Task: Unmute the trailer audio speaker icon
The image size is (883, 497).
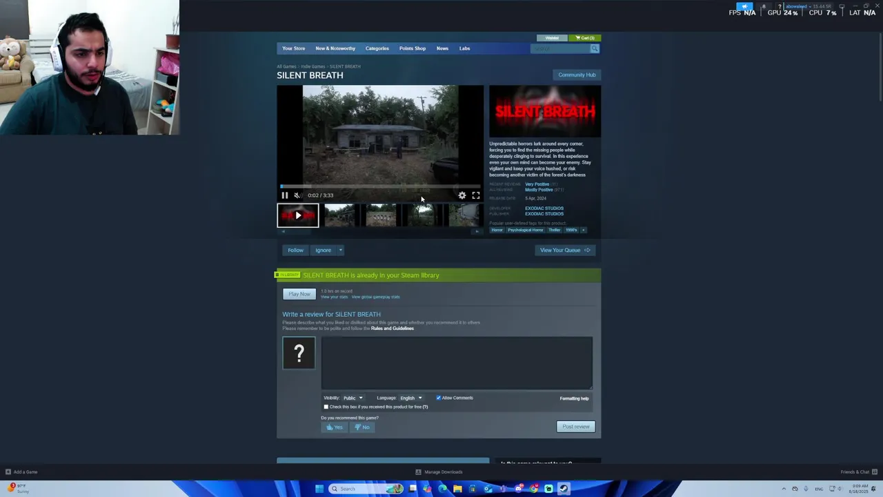Action: (297, 195)
